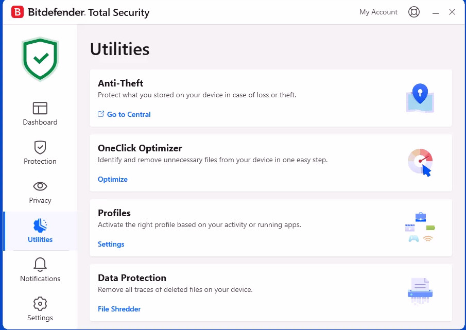Open the Notifications bell icon
This screenshot has height=330, width=466.
tap(40, 264)
